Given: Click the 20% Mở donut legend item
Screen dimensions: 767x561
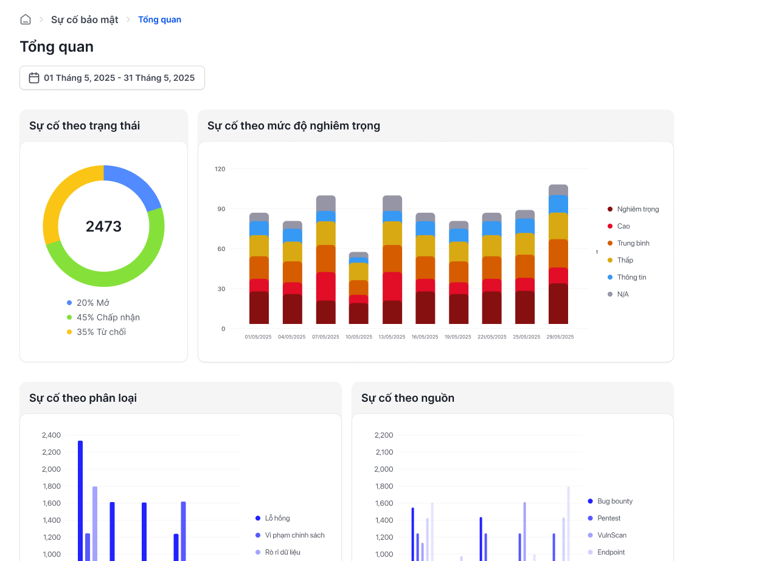Looking at the screenshot, I should (88, 303).
